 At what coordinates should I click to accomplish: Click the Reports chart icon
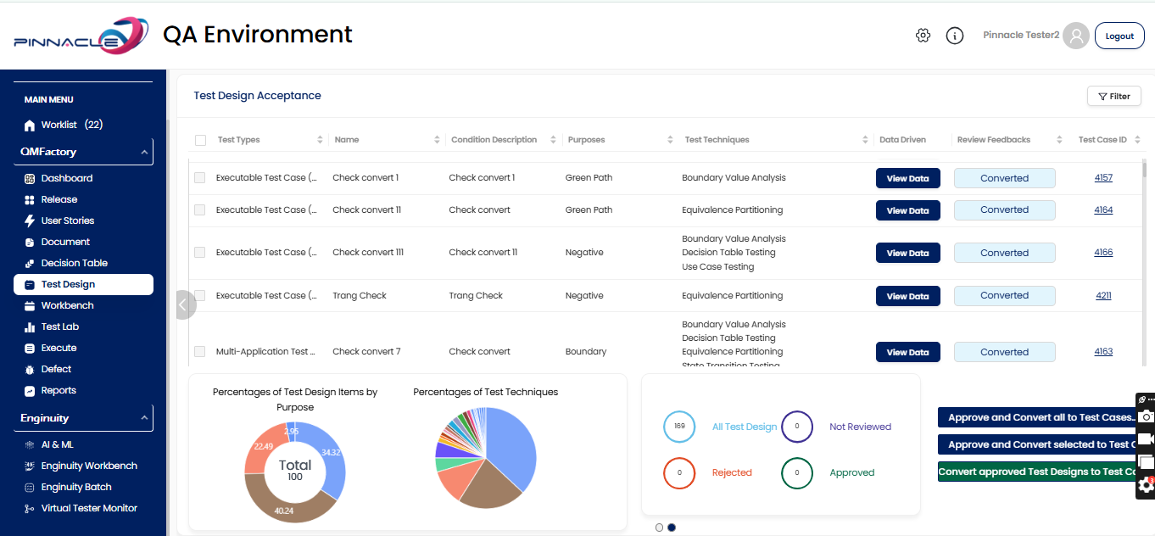30,391
